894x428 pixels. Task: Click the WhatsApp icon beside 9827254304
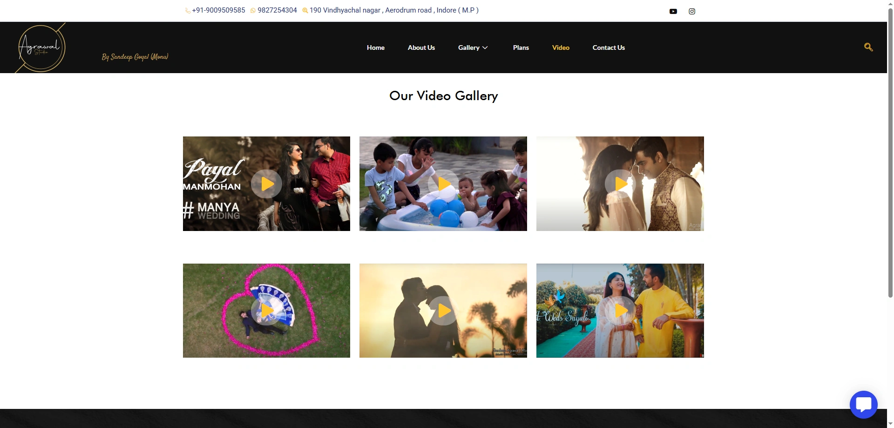(253, 11)
